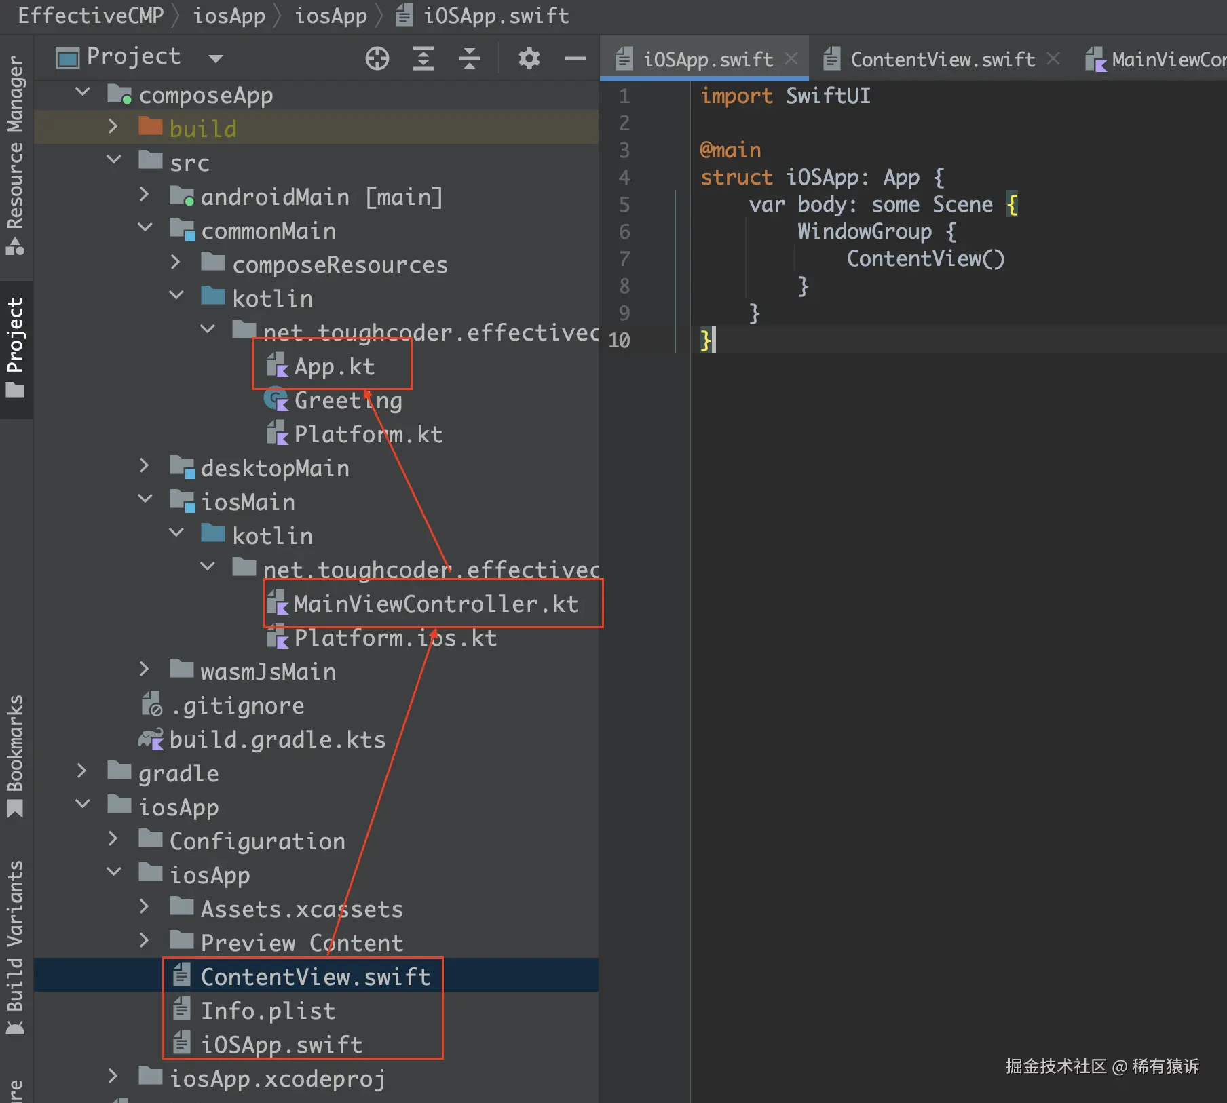1227x1103 pixels.
Task: Switch to the MainViewController tab
Action: point(1167,60)
